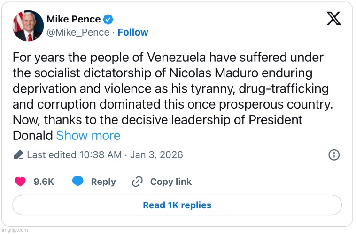
Task: Click the info circle icon
Action: coord(333,154)
